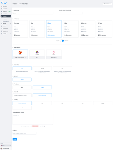Image resolution: width=113 pixels, height=150 pixels.
Task: Select the test2 SSH key
Action: 22,108
